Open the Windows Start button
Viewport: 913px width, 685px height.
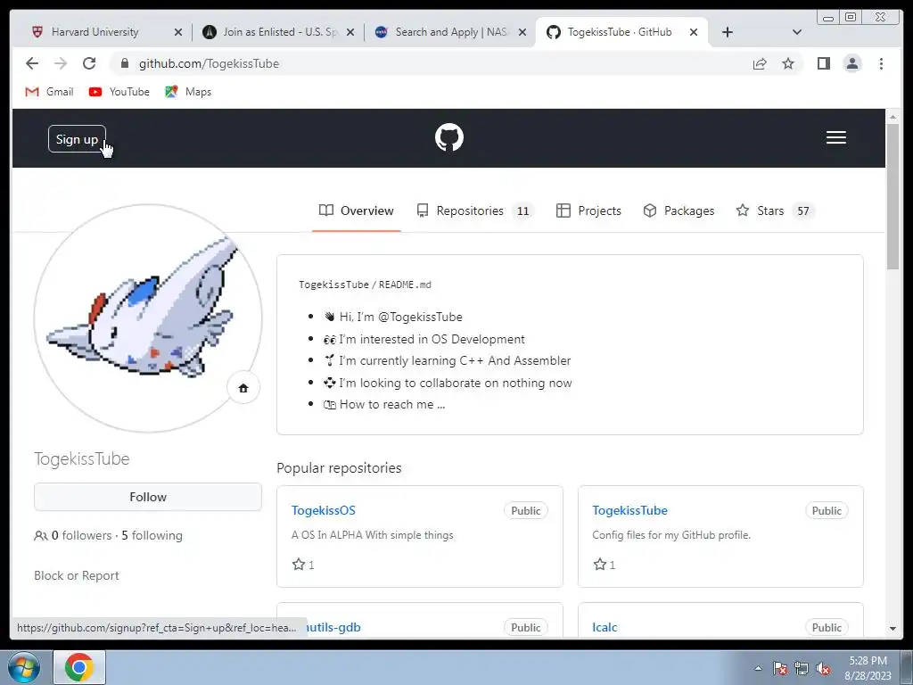pos(23,667)
